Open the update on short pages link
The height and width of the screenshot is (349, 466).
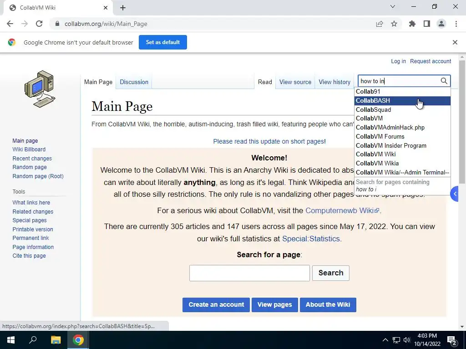coord(269,141)
